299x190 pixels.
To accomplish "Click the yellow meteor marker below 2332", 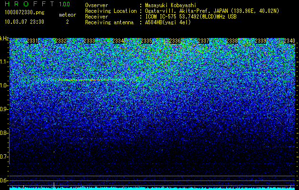I will click(x=54, y=186).
